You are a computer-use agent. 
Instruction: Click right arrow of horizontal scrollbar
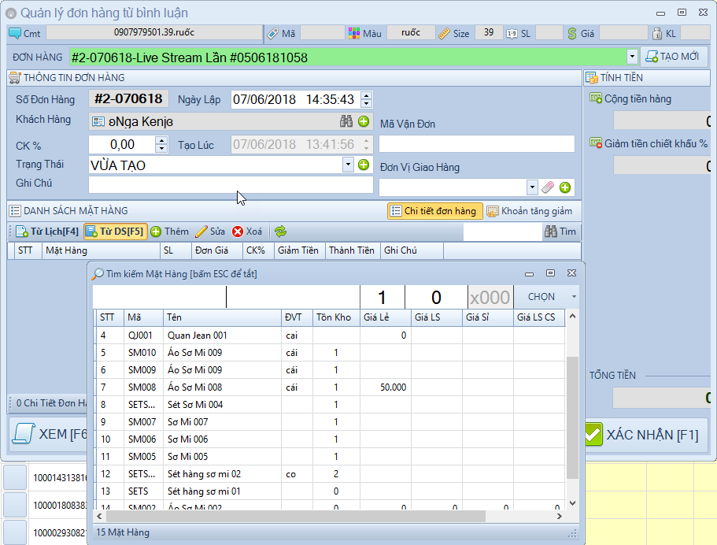coord(560,516)
